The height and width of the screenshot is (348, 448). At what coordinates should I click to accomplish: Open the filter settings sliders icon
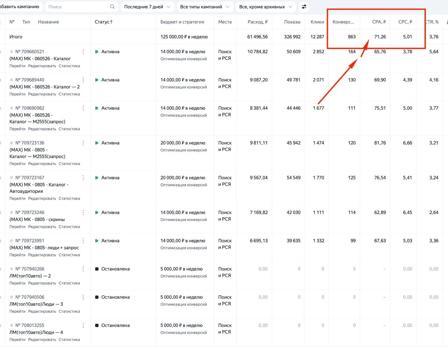[304, 7]
